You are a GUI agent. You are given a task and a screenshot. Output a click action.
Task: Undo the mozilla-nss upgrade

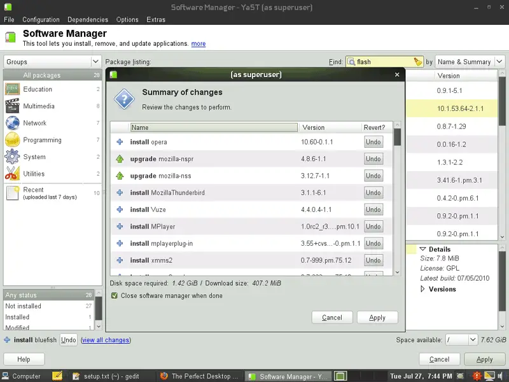coord(373,176)
